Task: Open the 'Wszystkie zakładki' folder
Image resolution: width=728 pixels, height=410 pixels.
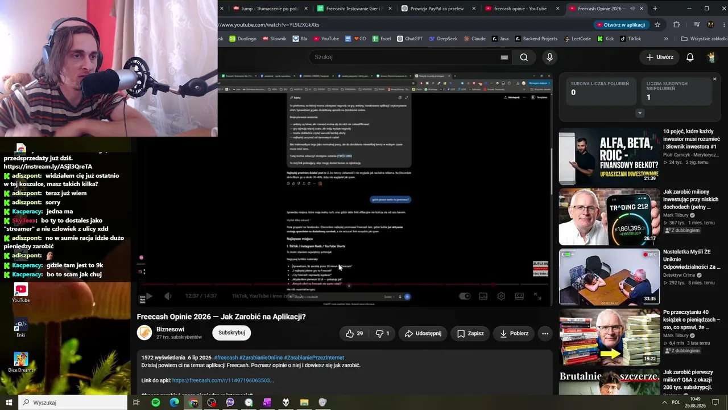Action: (x=704, y=39)
